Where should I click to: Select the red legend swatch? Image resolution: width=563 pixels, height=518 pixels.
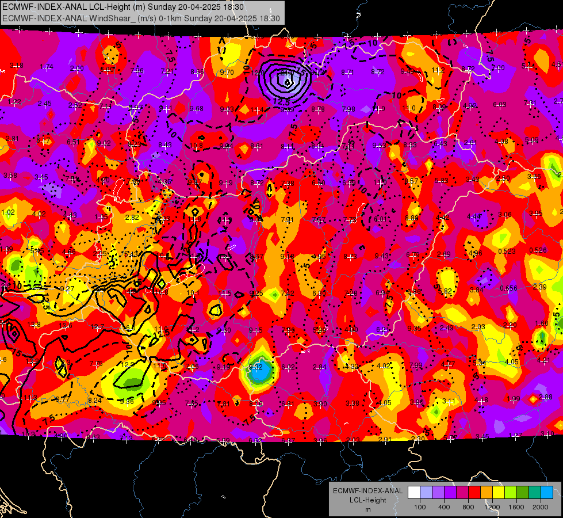474,493
